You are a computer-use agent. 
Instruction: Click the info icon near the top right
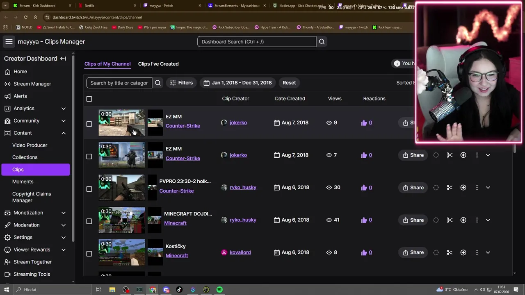(x=397, y=64)
